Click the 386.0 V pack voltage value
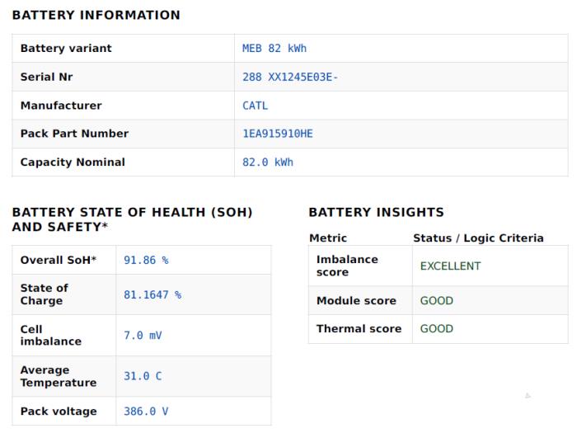 (146, 412)
